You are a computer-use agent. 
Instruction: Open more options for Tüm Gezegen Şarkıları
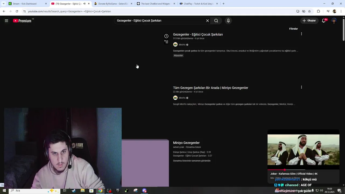[301, 87]
